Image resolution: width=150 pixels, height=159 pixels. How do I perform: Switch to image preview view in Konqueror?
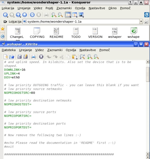click(x=81, y=15)
